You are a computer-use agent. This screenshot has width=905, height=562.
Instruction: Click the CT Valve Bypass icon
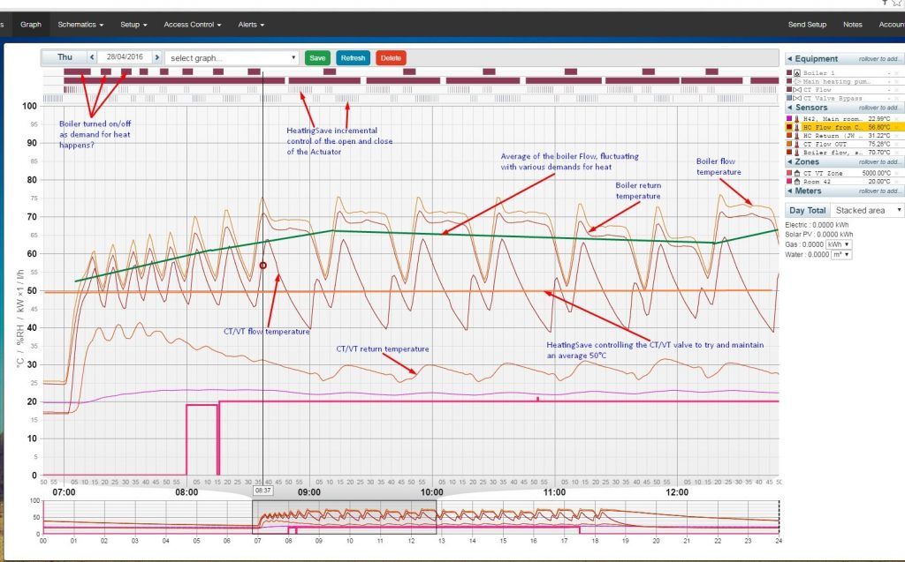(x=797, y=98)
